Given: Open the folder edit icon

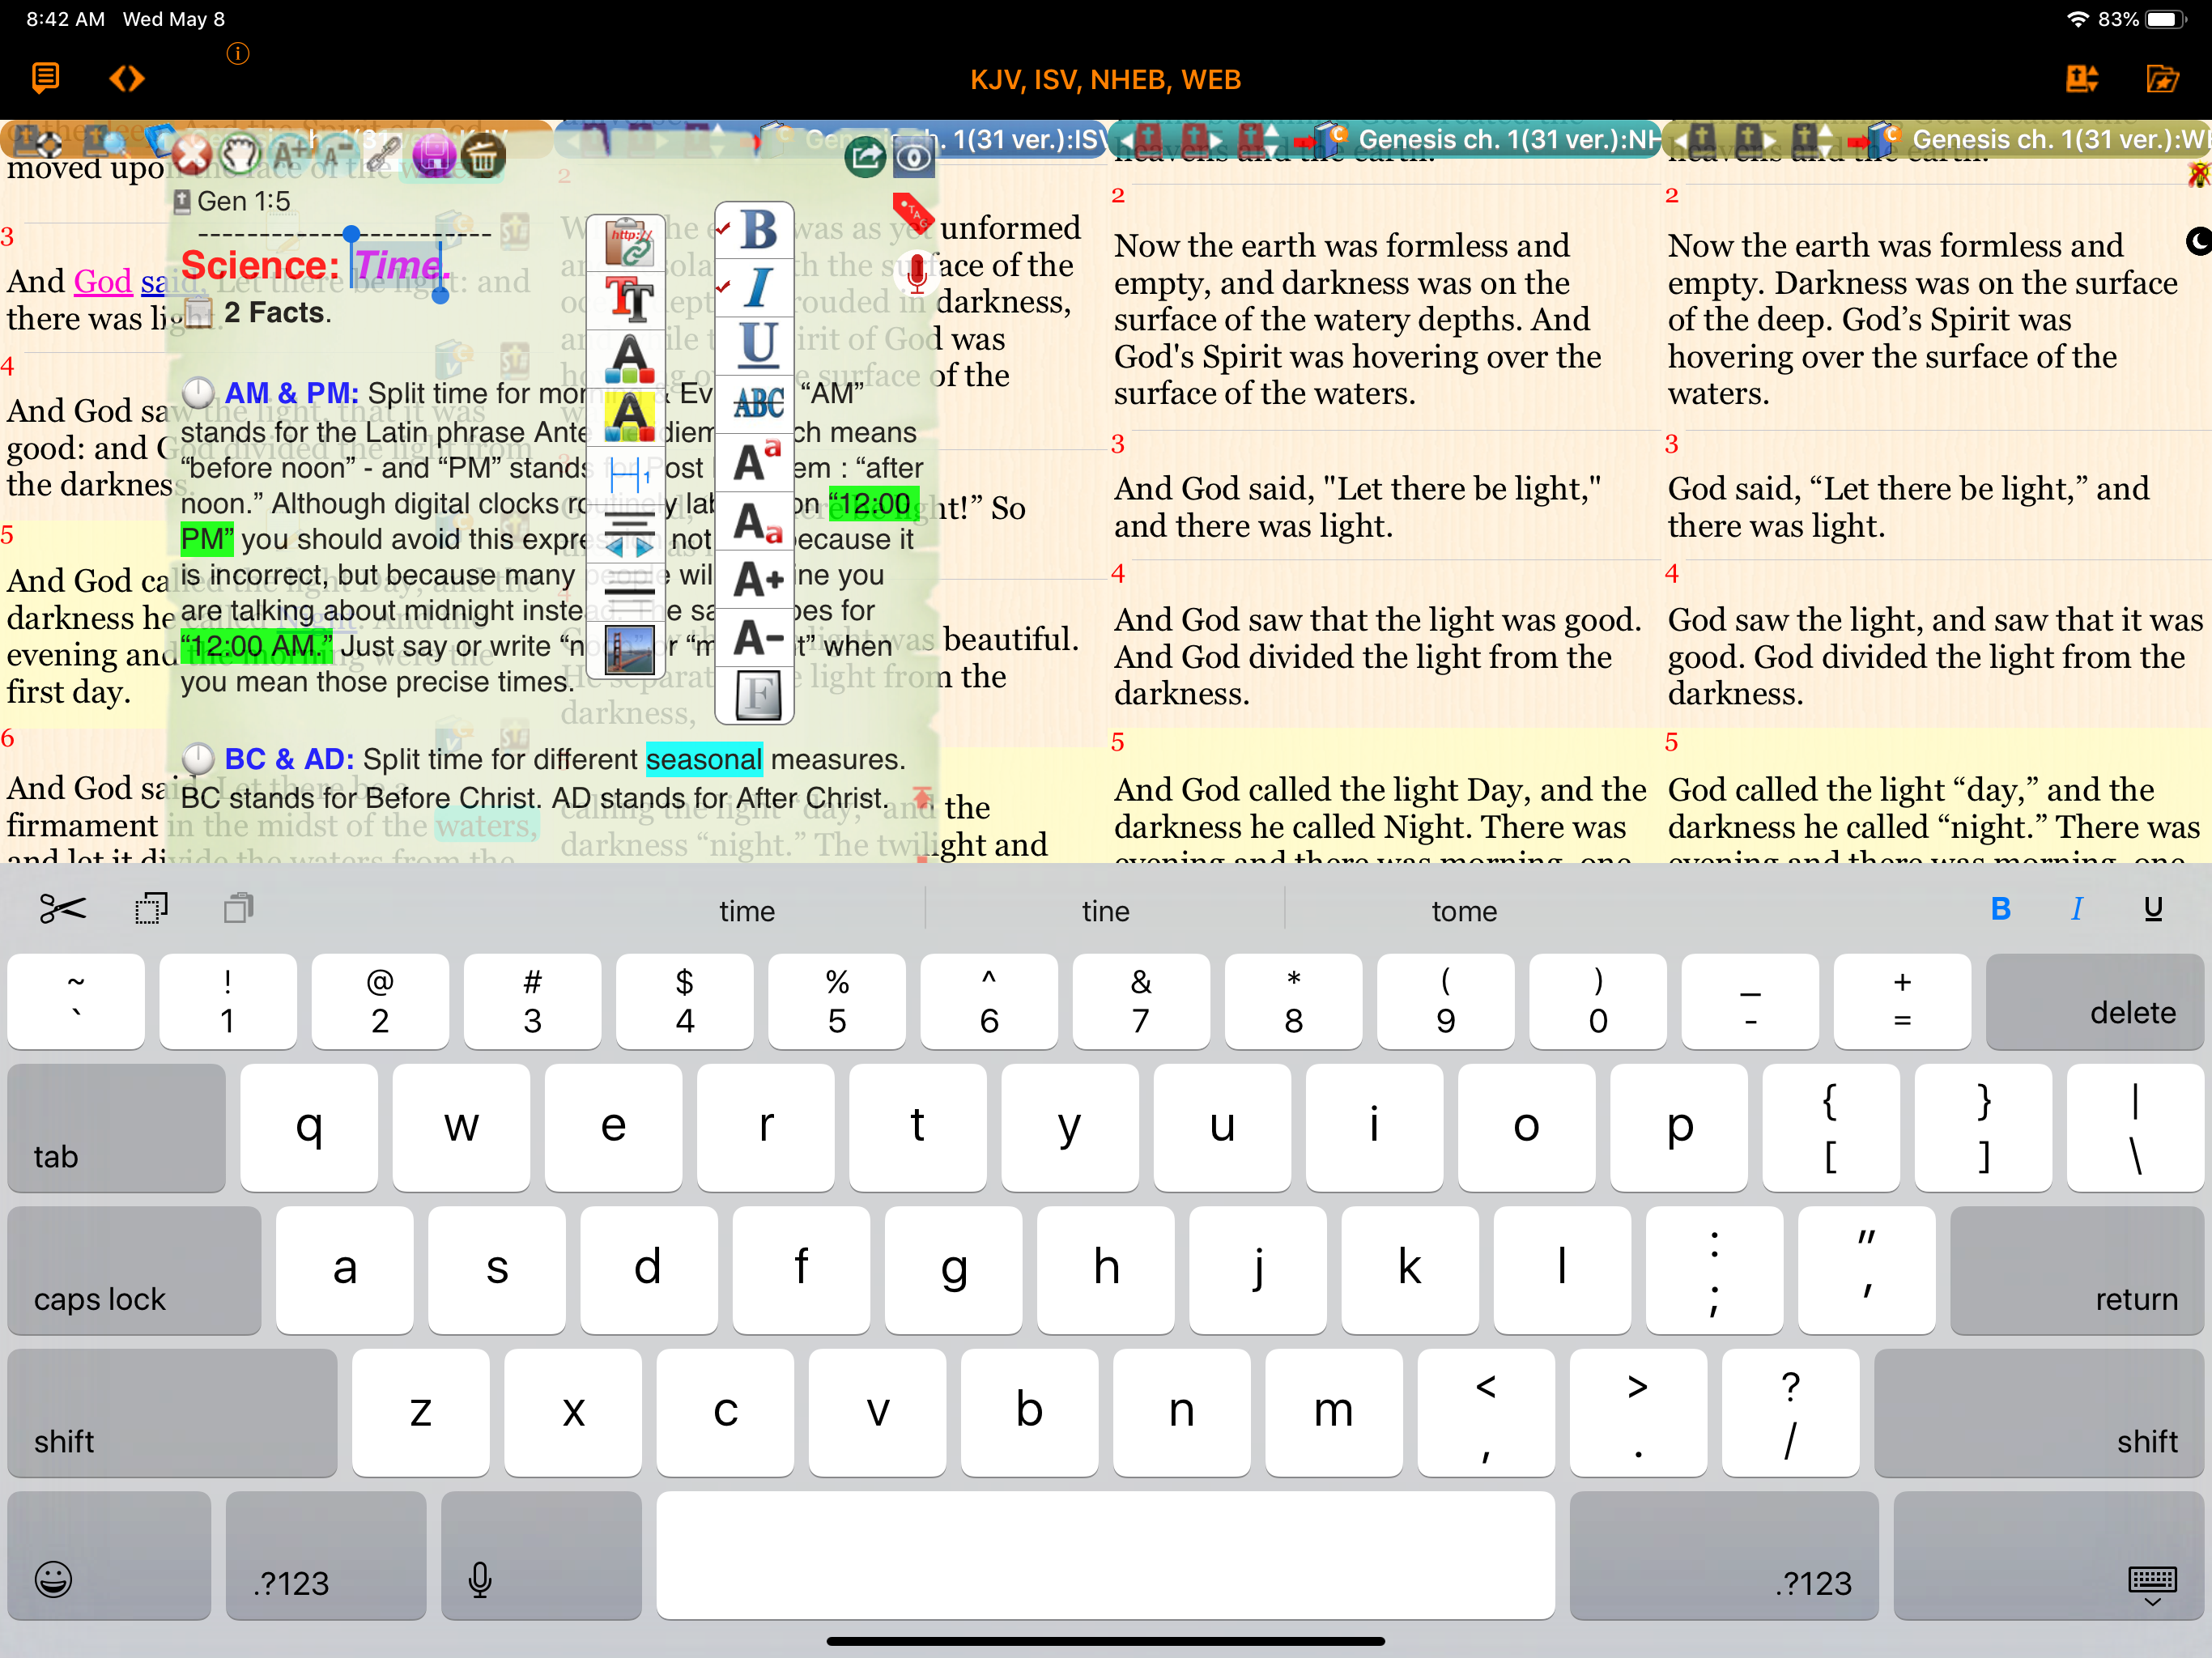Looking at the screenshot, I should coord(2162,78).
